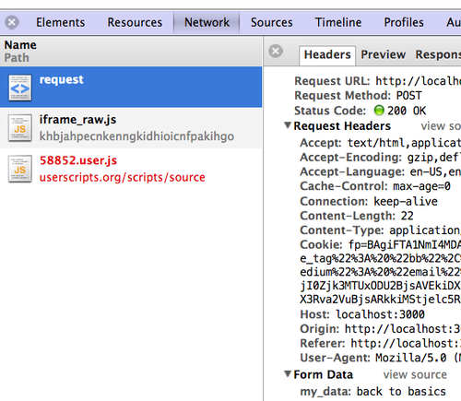This screenshot has width=461, height=401.
Task: Click the User-Agent header line
Action: 381,358
